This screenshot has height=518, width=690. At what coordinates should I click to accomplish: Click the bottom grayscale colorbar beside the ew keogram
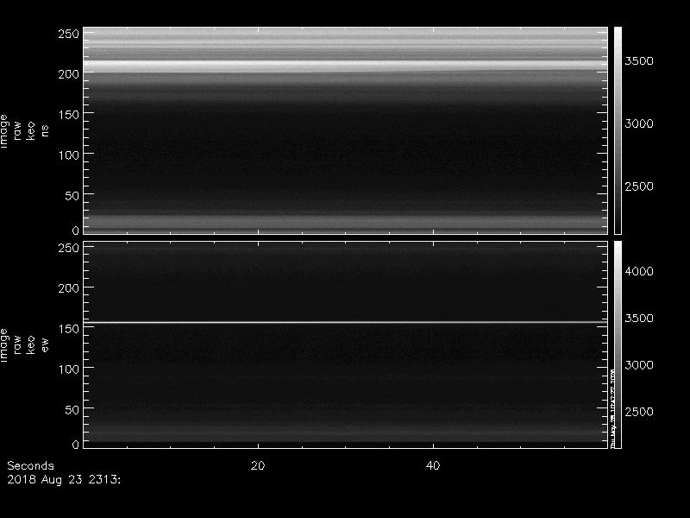pos(618,344)
